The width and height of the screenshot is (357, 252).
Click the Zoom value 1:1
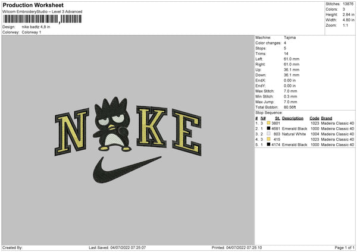point(345,25)
